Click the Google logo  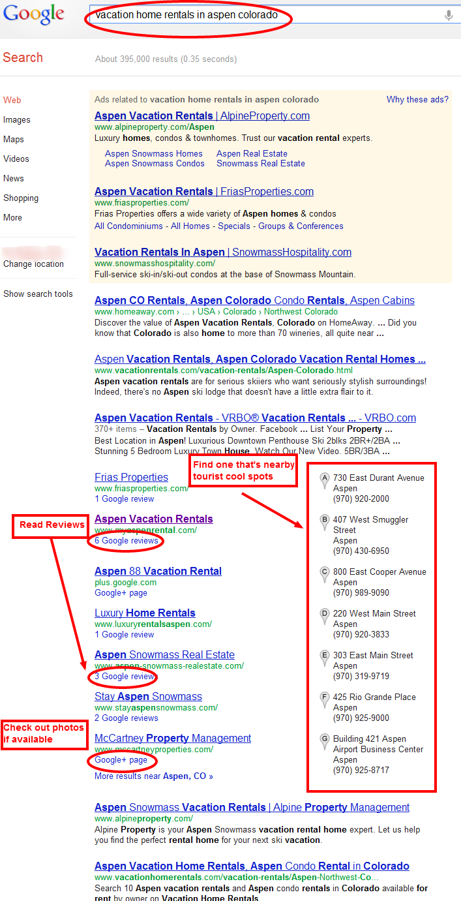pos(33,15)
